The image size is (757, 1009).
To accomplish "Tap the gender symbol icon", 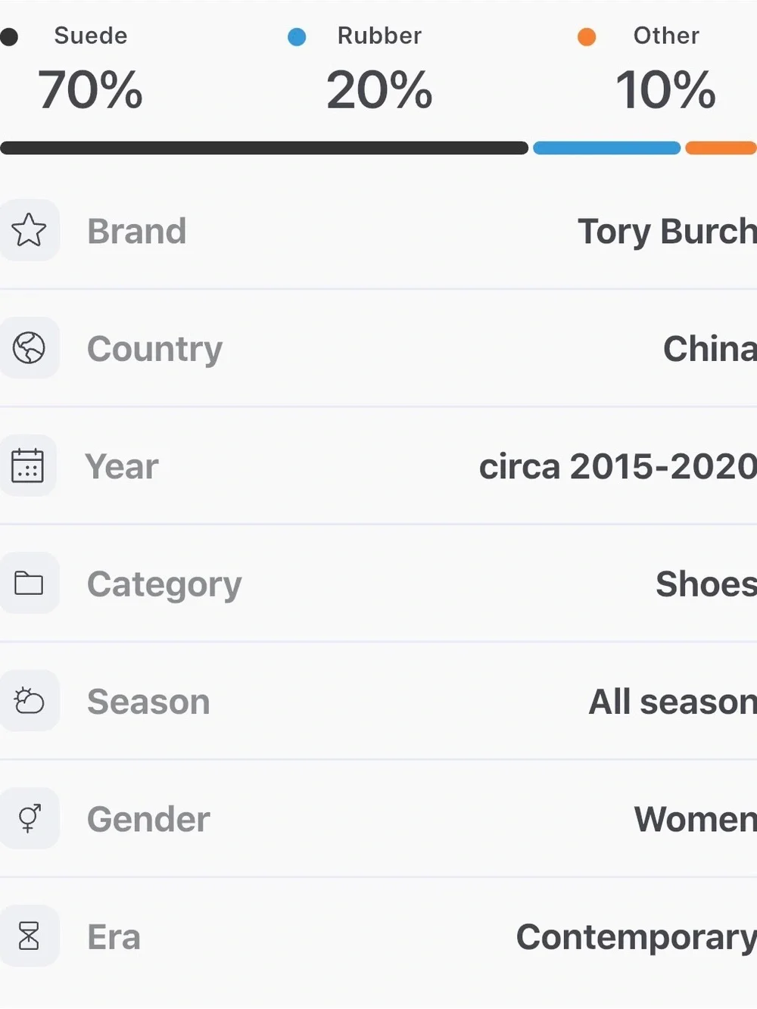I will tap(29, 818).
